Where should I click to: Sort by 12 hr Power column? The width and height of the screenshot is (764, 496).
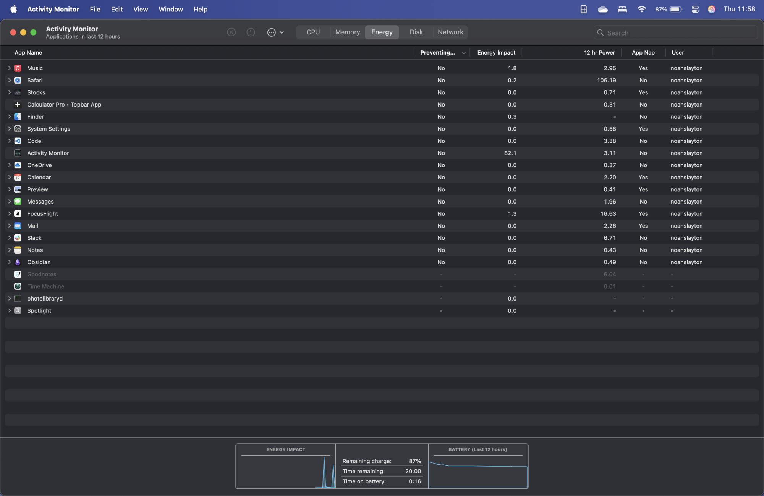coord(599,53)
